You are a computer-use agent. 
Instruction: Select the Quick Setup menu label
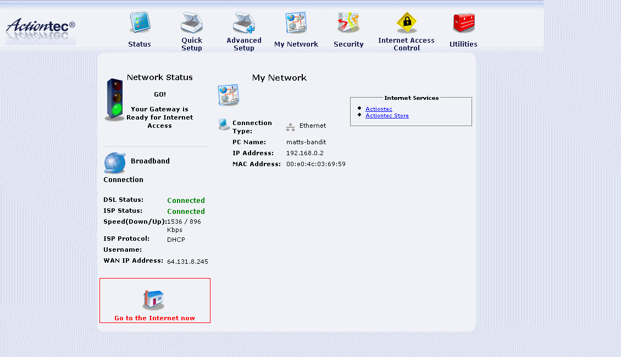click(192, 44)
